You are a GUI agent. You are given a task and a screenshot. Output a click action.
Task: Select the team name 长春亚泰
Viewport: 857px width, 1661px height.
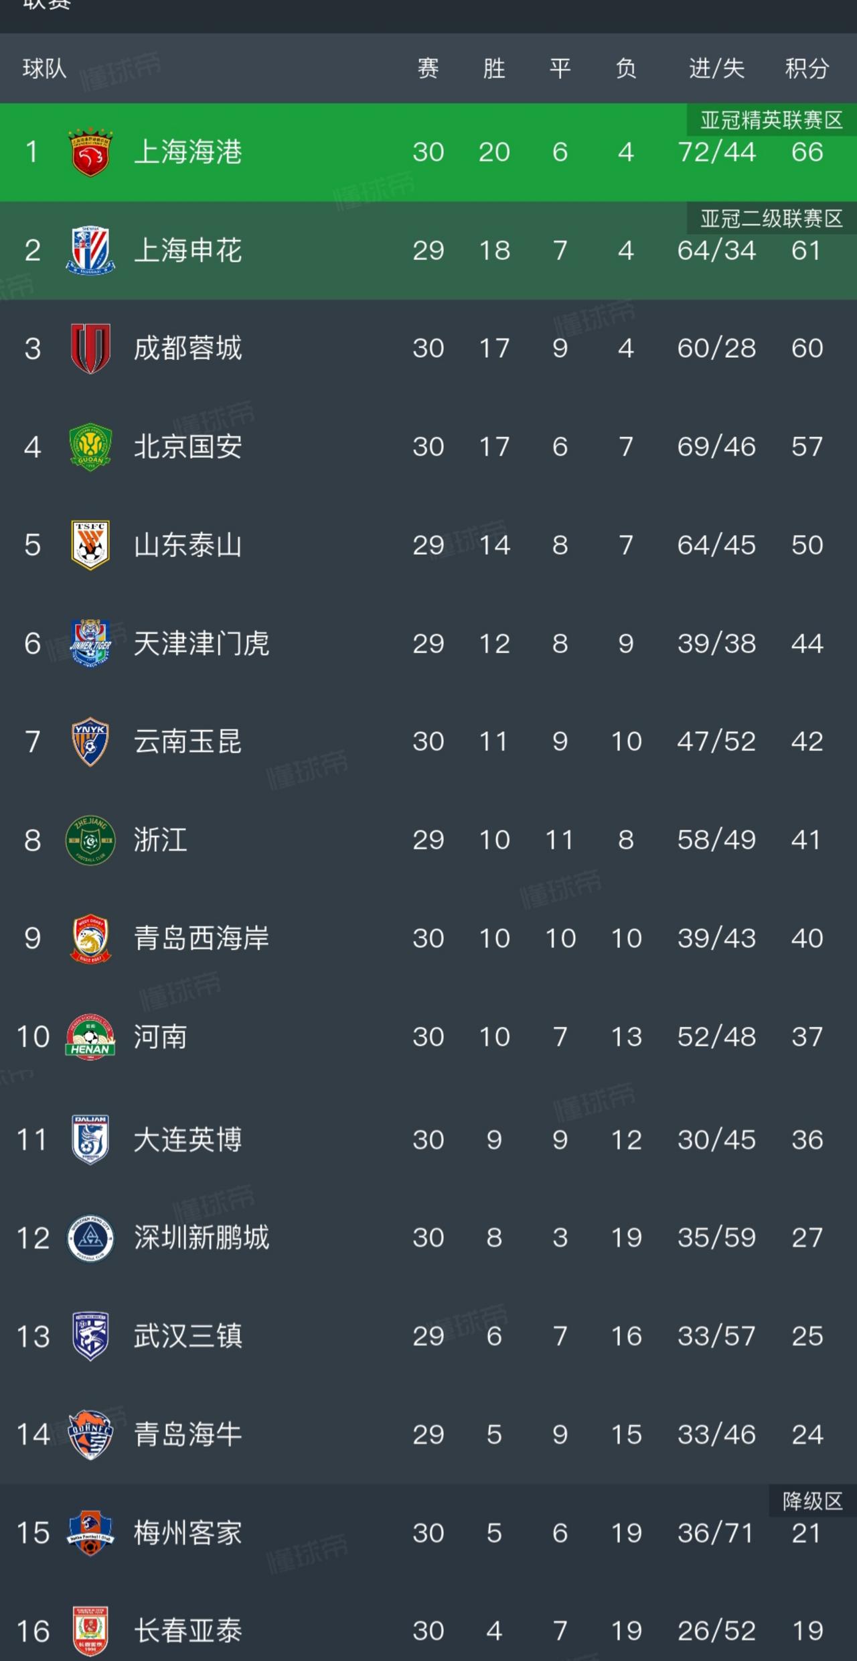pos(187,1631)
